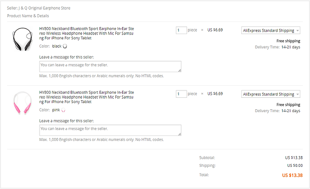
Task: Click the small black color swatch icon
Action: pyautogui.click(x=65, y=46)
